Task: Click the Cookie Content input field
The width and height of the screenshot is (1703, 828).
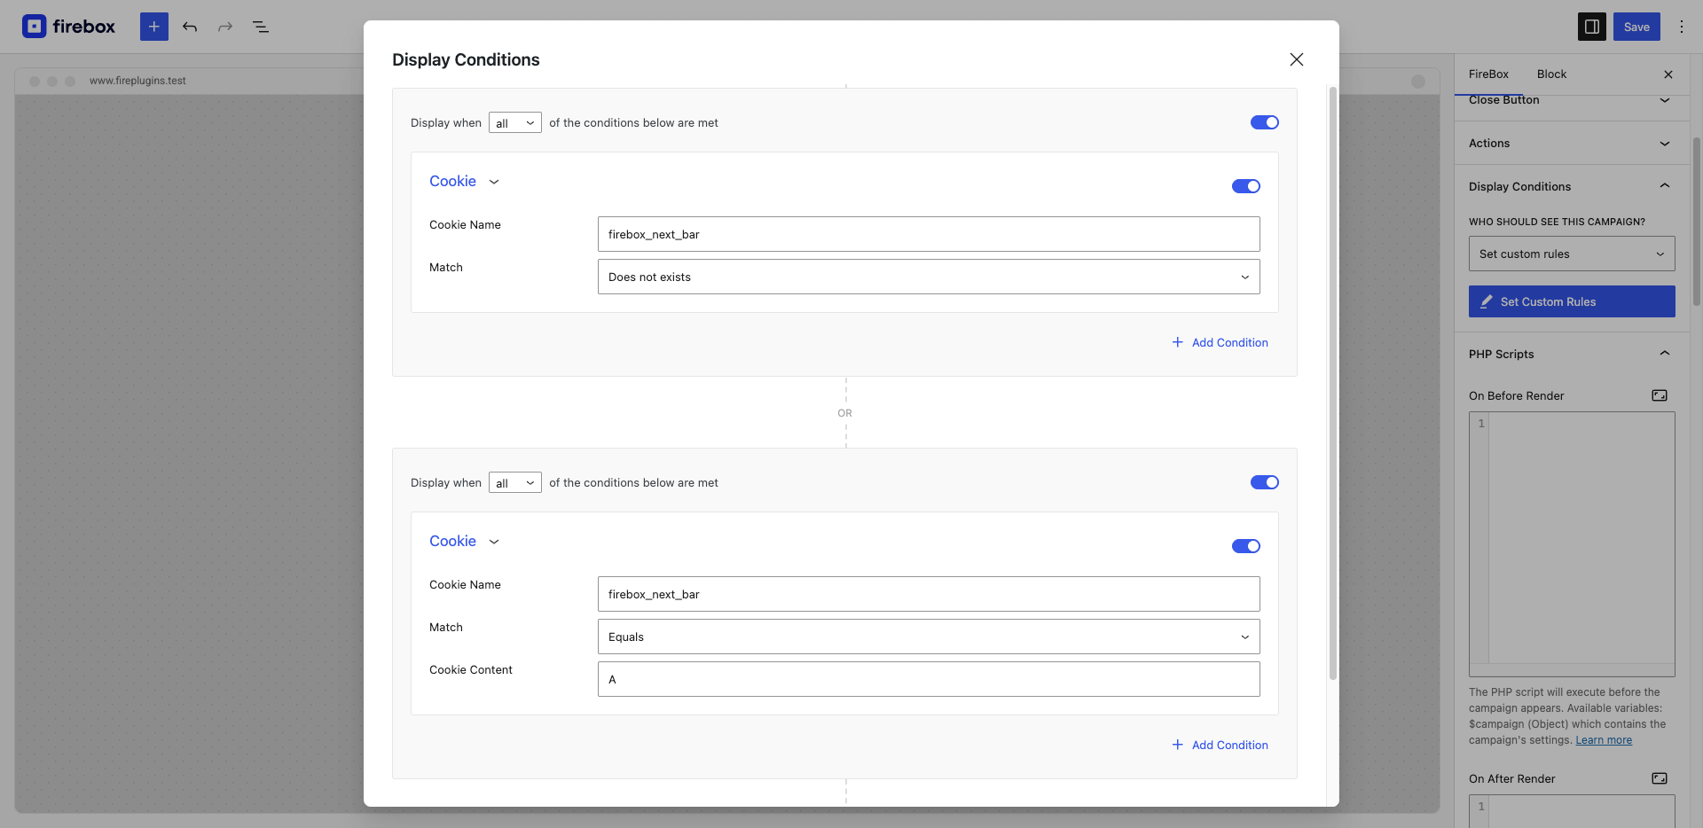Action: 928,679
